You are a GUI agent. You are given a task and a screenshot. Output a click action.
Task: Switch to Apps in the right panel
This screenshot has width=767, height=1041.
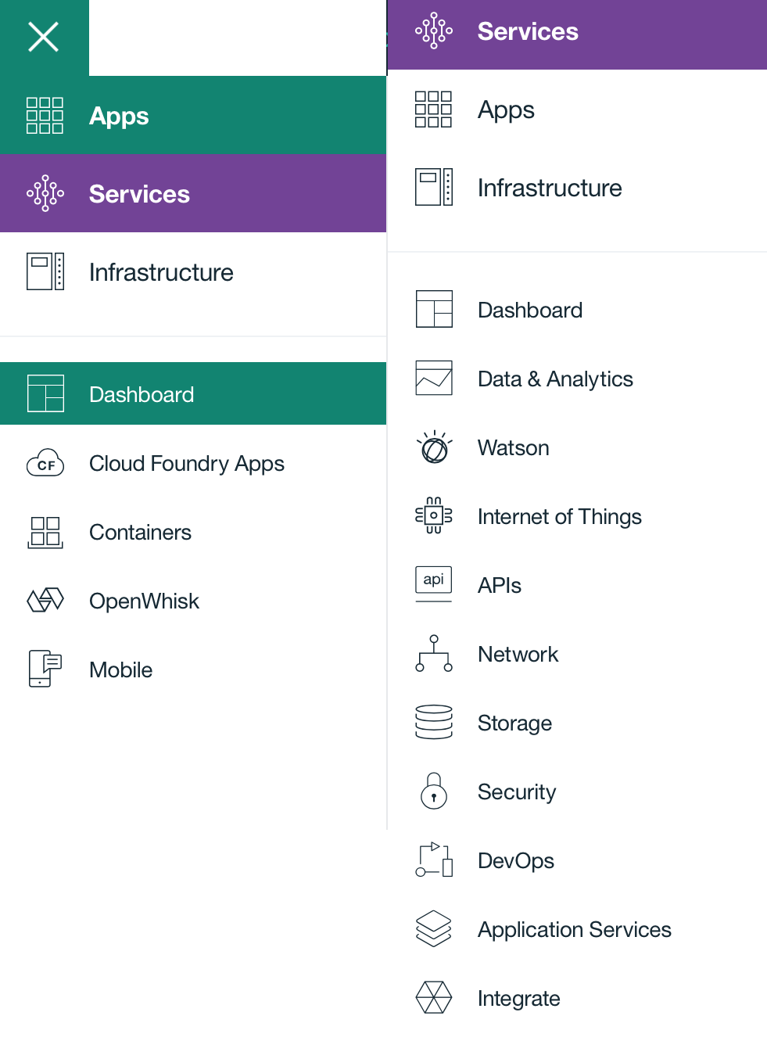click(506, 110)
